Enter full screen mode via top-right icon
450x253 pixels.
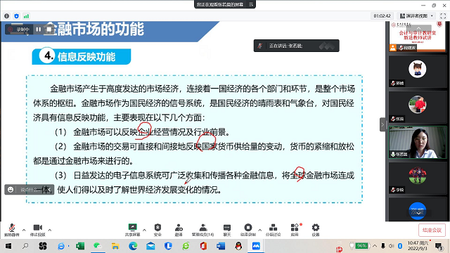click(x=443, y=16)
